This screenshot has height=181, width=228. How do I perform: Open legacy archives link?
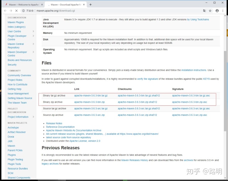pos(50,164)
